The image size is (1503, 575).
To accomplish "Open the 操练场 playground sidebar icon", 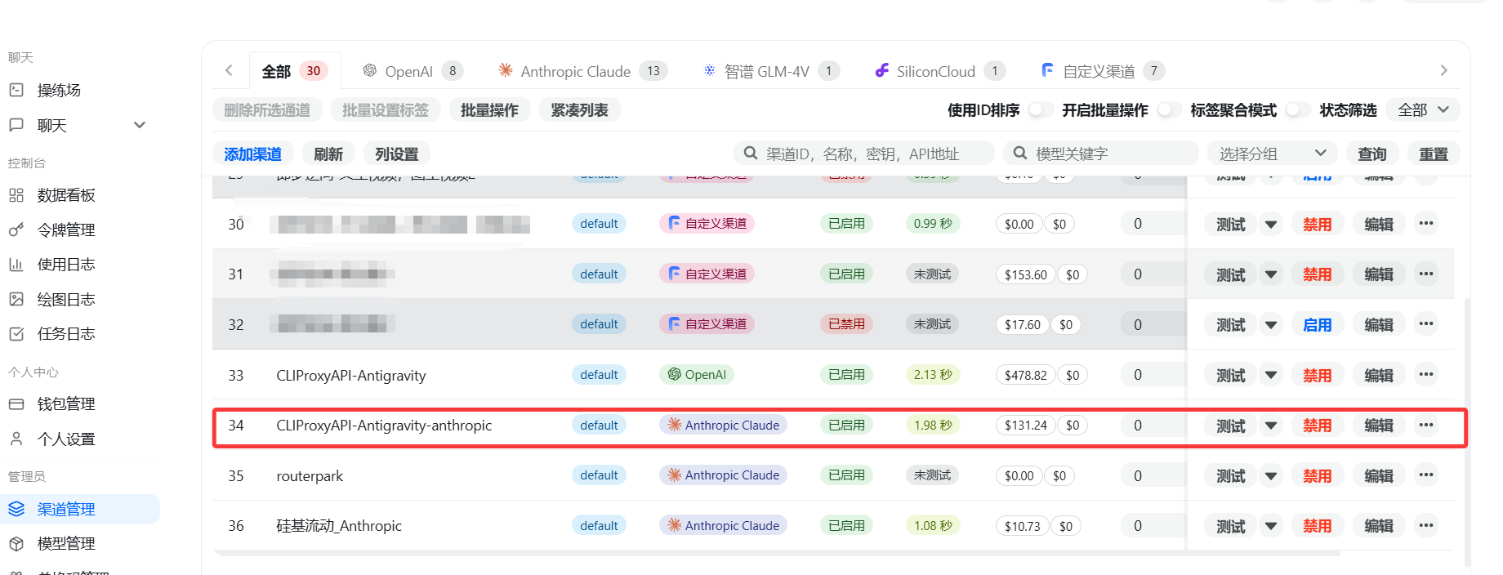I will 16,90.
